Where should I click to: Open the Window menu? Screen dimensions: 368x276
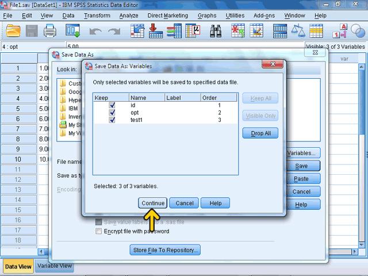pos(294,16)
